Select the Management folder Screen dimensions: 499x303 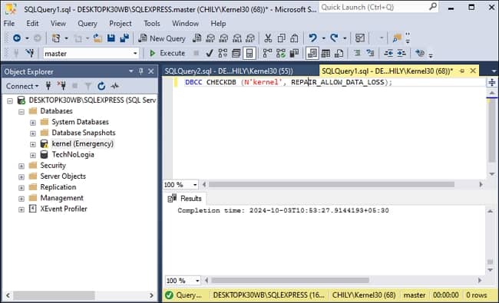[x=61, y=198]
